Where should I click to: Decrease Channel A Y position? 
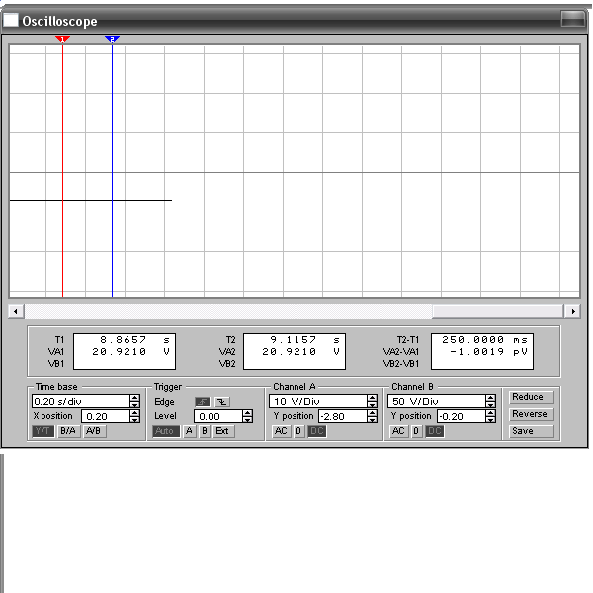pos(373,419)
